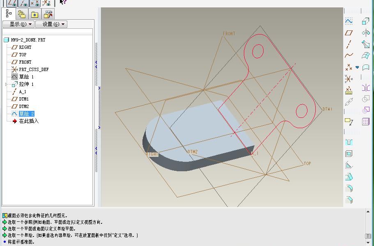Select the Datum Curve tool
Viewport: 374px width, 246px height.
[349, 55]
